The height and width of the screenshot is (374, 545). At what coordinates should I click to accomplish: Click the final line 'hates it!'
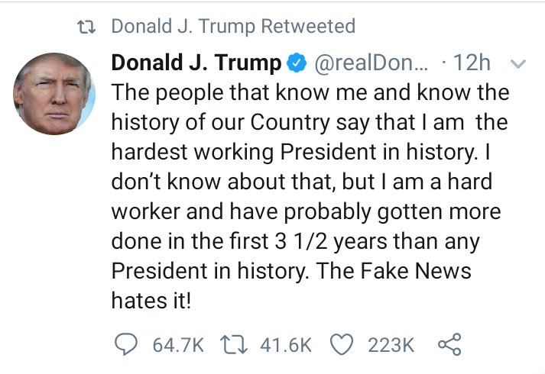[x=150, y=301]
